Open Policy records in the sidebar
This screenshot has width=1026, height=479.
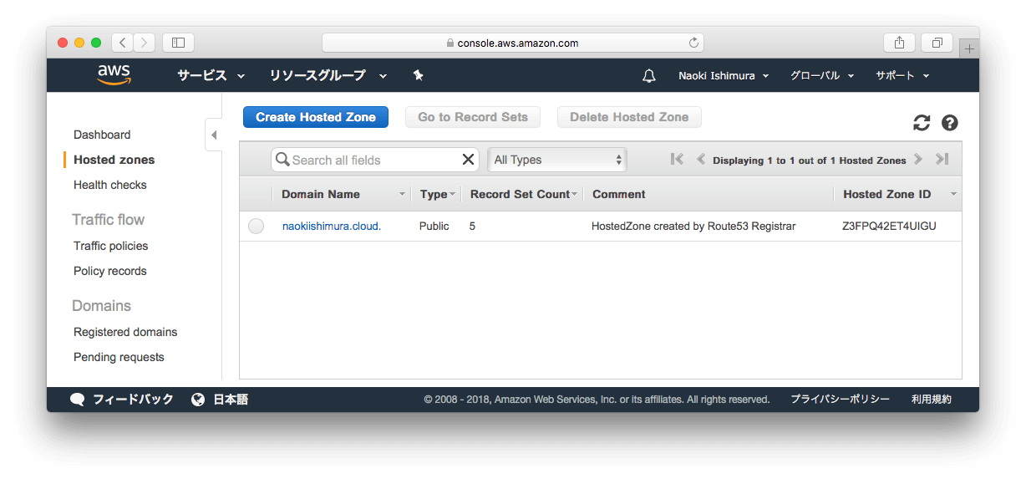pos(109,271)
